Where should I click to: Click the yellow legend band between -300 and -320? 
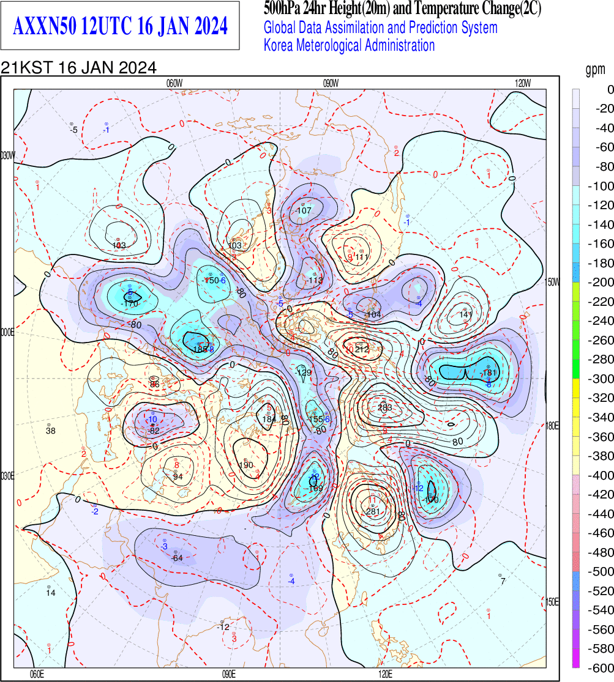click(576, 388)
